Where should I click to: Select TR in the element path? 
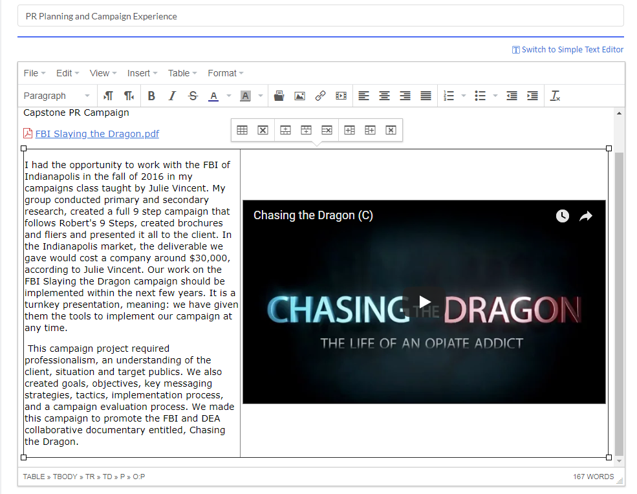click(90, 477)
